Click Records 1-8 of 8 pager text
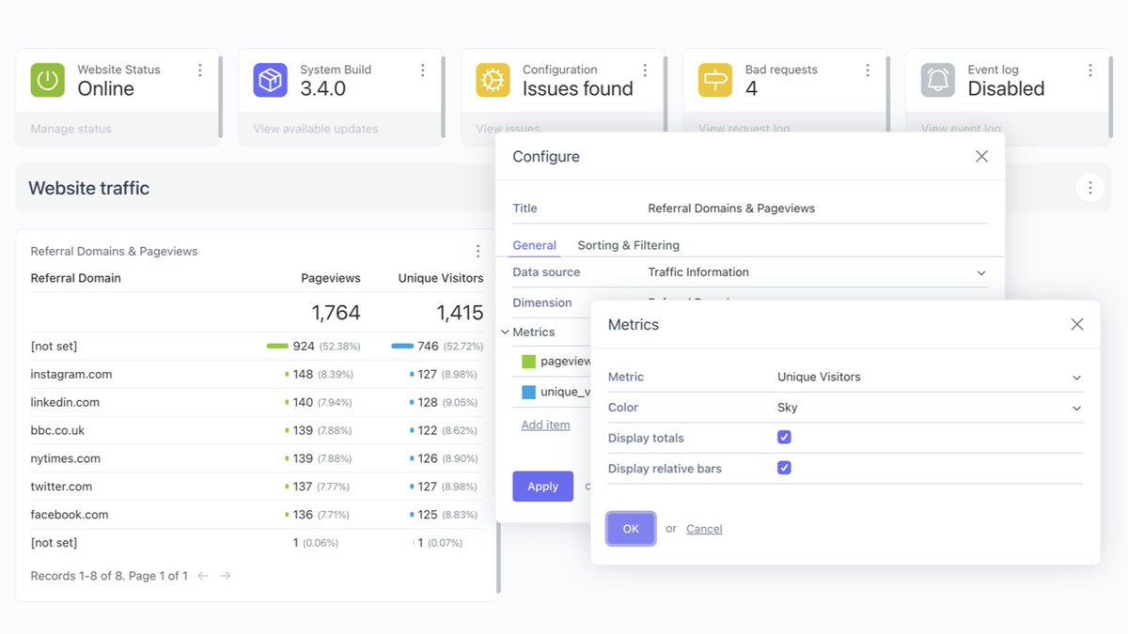The height and width of the screenshot is (634, 1128). click(109, 576)
